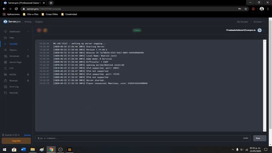Open the Error Log section
272x153 pixels.
14,87
